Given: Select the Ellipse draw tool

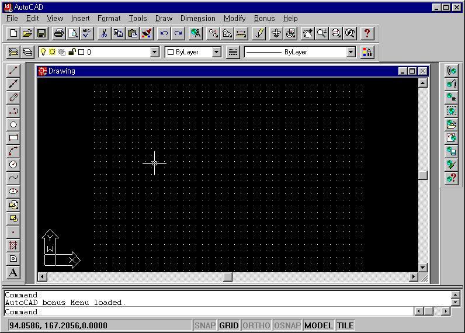Looking at the screenshot, I should click(13, 191).
